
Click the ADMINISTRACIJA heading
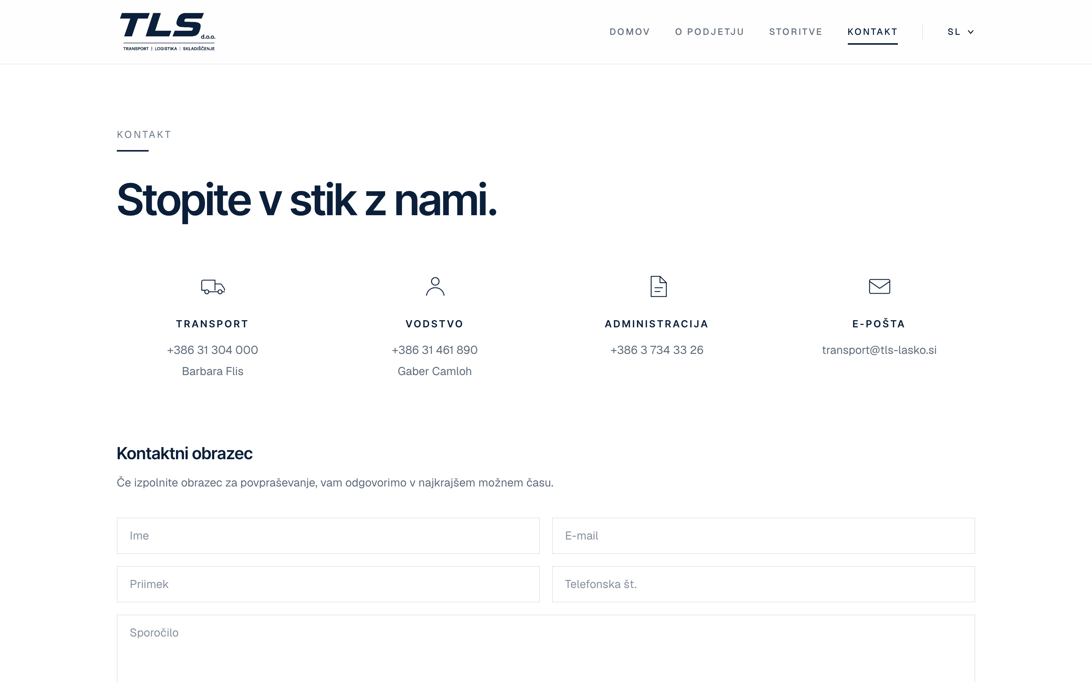[x=657, y=324]
